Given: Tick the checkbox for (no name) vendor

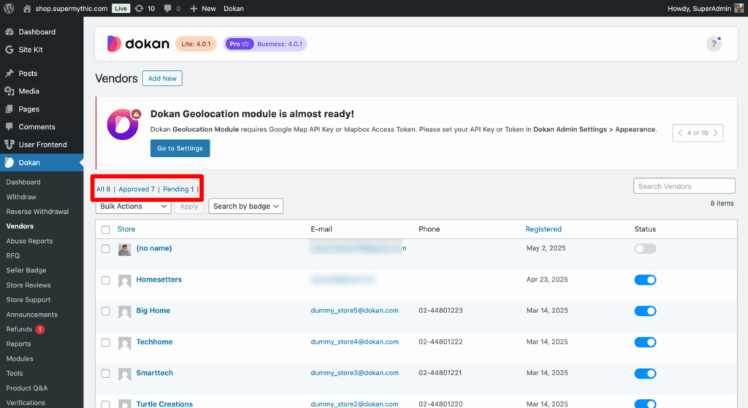Looking at the screenshot, I should (x=105, y=249).
